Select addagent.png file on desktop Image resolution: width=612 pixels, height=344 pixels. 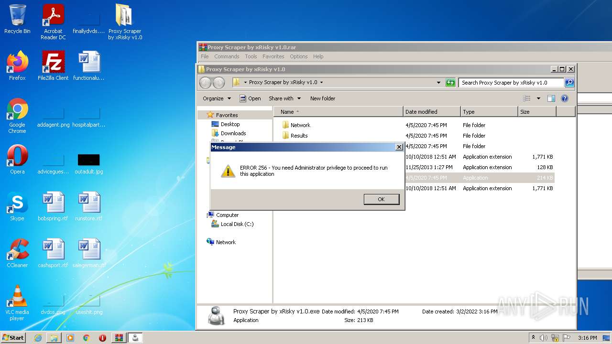point(53,118)
